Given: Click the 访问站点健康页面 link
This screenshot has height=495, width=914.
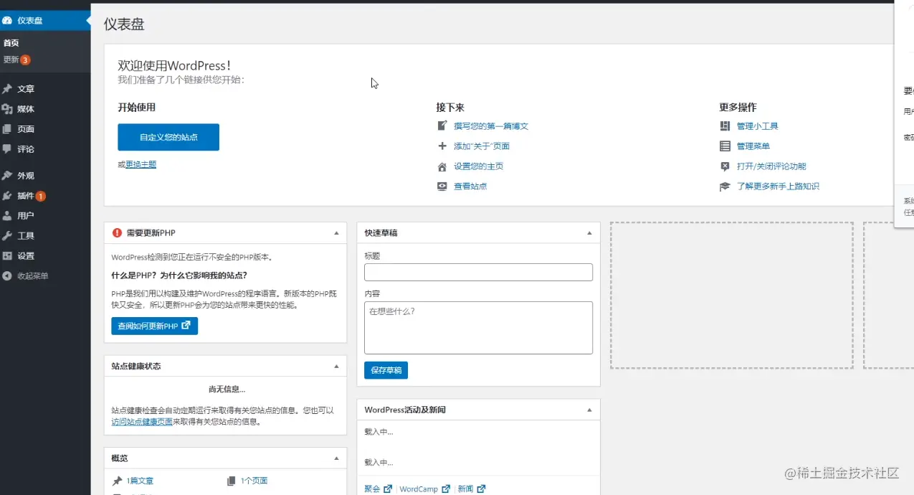Looking at the screenshot, I should pyautogui.click(x=142, y=422).
